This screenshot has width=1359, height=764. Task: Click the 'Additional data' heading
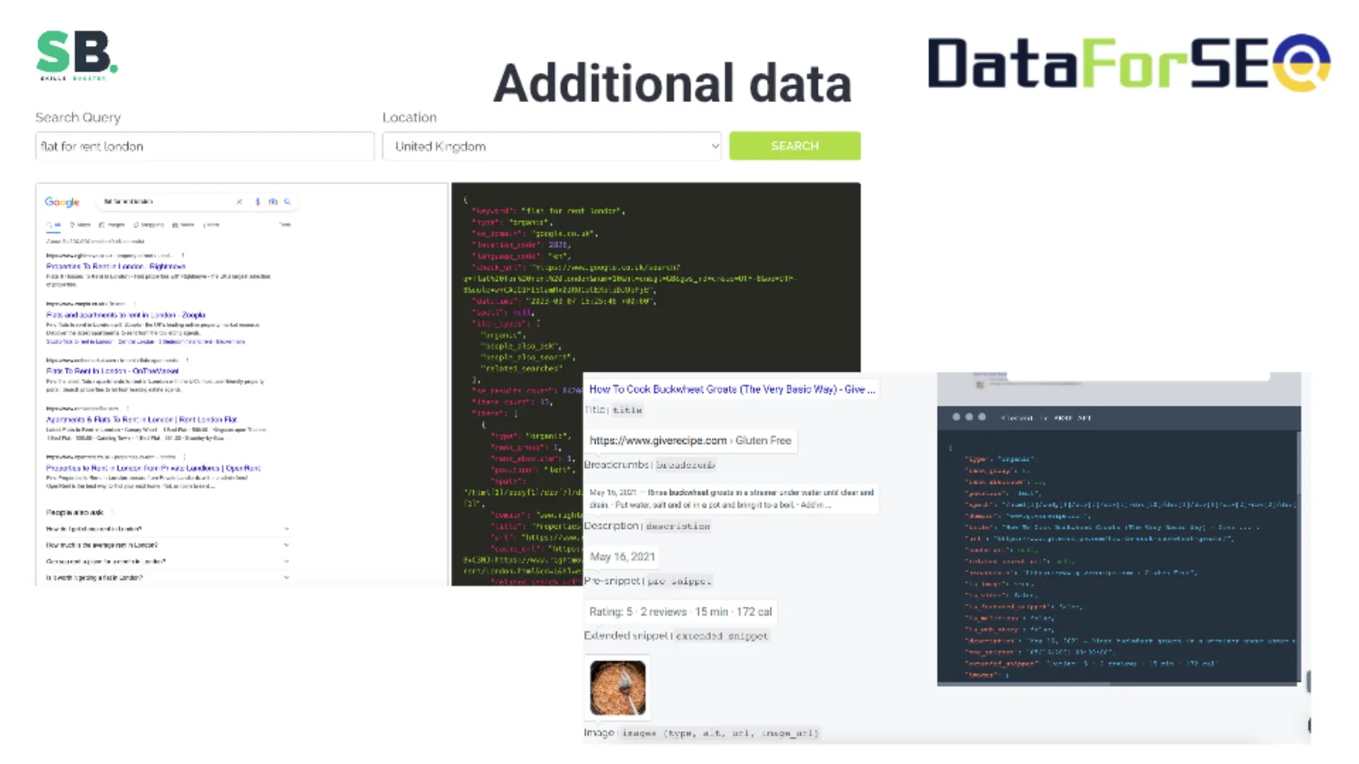pyautogui.click(x=672, y=83)
